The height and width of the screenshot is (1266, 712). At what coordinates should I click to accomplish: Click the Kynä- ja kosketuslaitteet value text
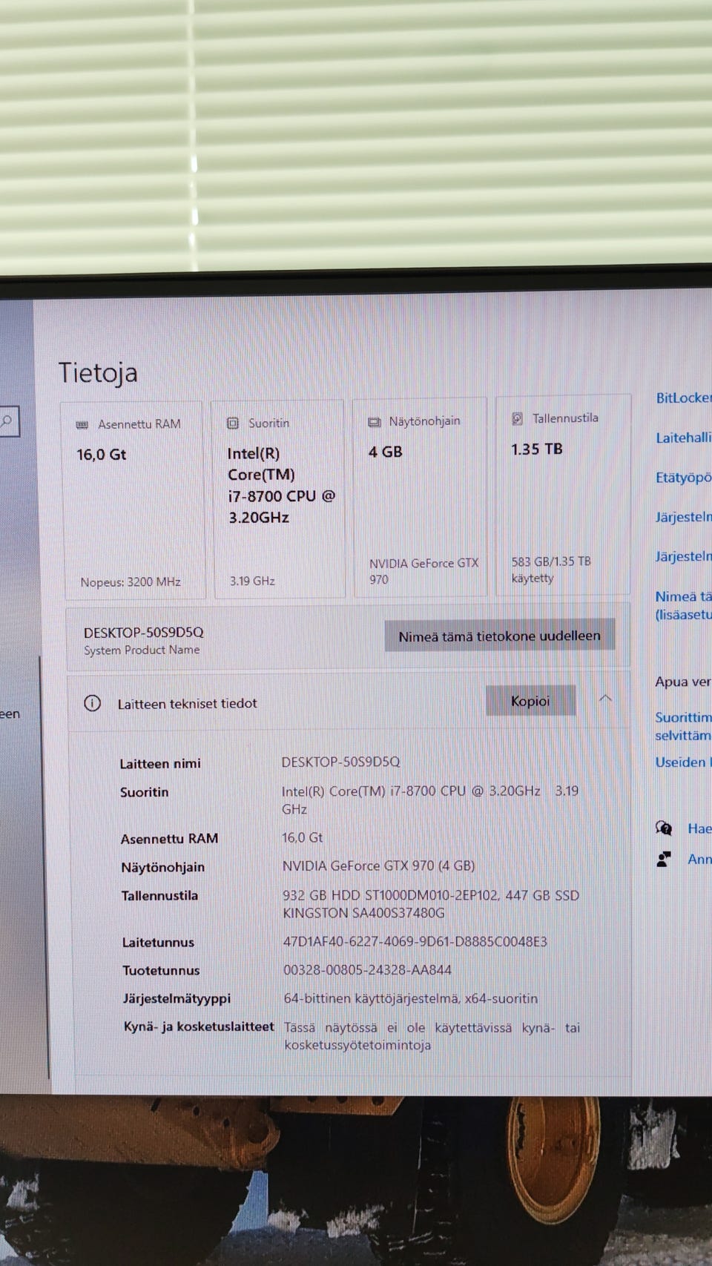click(x=432, y=1036)
